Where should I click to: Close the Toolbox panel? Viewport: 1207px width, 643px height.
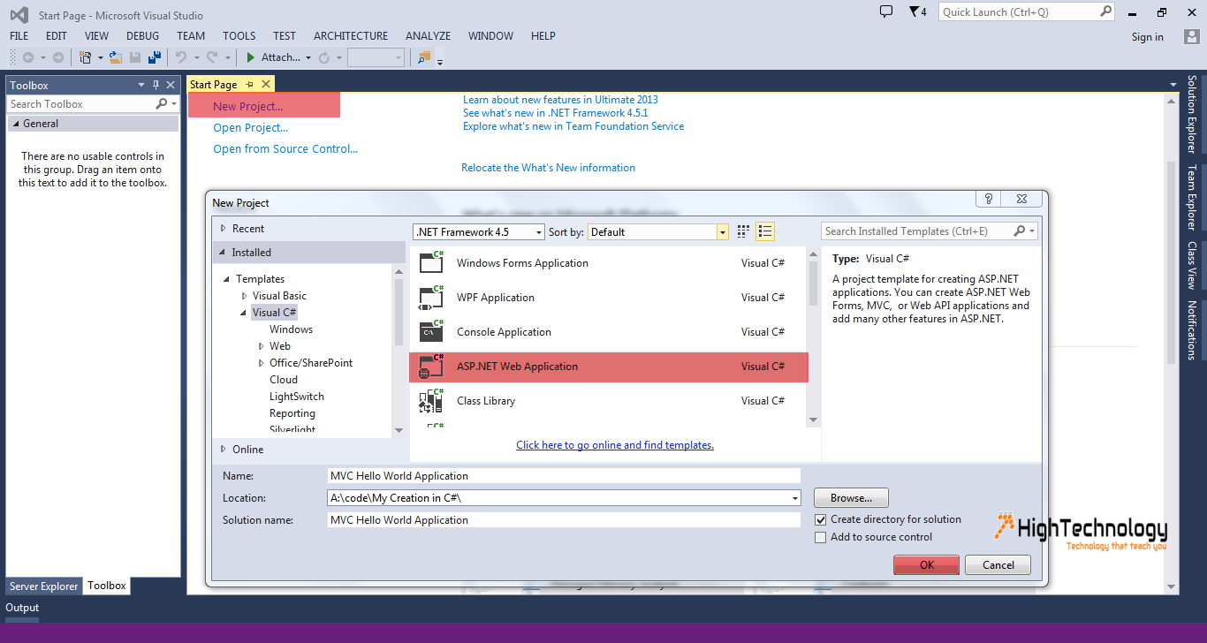point(170,85)
